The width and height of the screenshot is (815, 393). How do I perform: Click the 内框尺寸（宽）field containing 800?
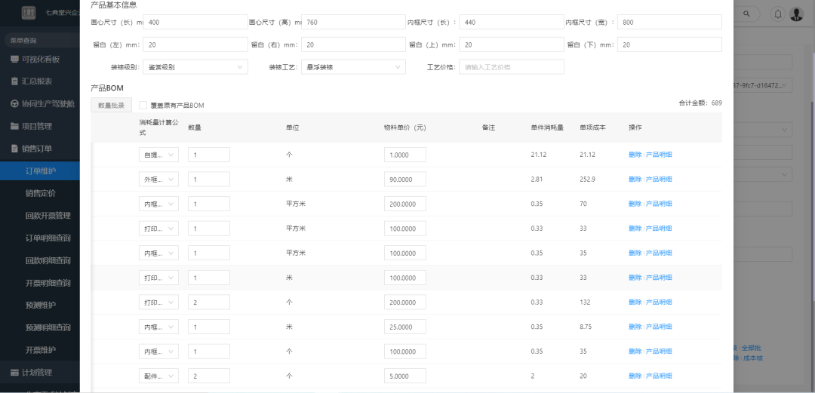pos(669,23)
